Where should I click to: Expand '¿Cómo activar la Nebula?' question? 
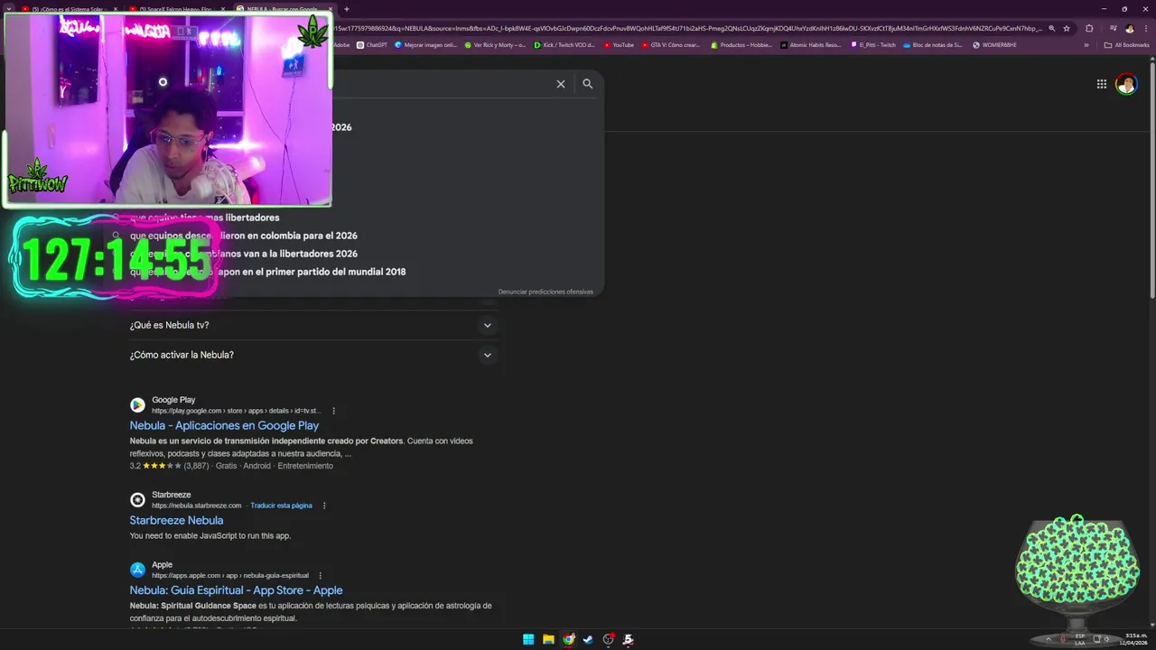[x=313, y=355]
